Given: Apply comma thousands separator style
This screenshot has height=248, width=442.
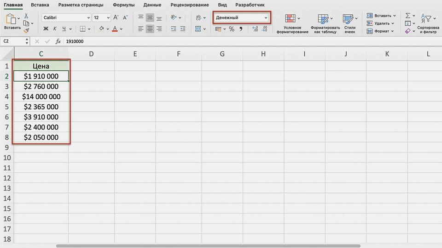Looking at the screenshot, I should (x=241, y=28).
